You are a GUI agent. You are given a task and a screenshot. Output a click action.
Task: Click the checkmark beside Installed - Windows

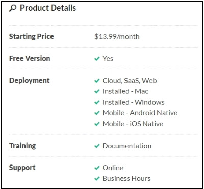(97, 102)
